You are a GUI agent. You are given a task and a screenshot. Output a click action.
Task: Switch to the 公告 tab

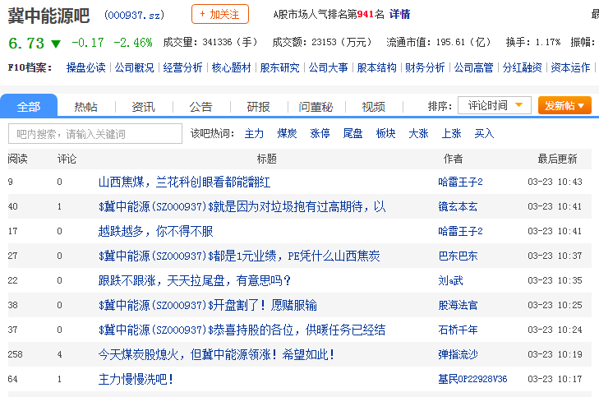coord(201,107)
